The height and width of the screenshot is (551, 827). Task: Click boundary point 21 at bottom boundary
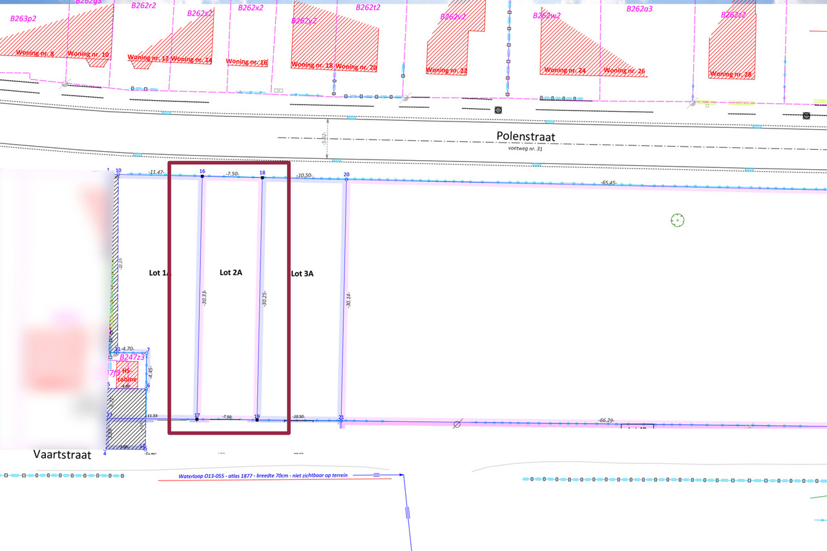(x=341, y=421)
